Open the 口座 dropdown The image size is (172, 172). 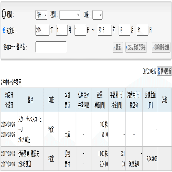point(97,15)
